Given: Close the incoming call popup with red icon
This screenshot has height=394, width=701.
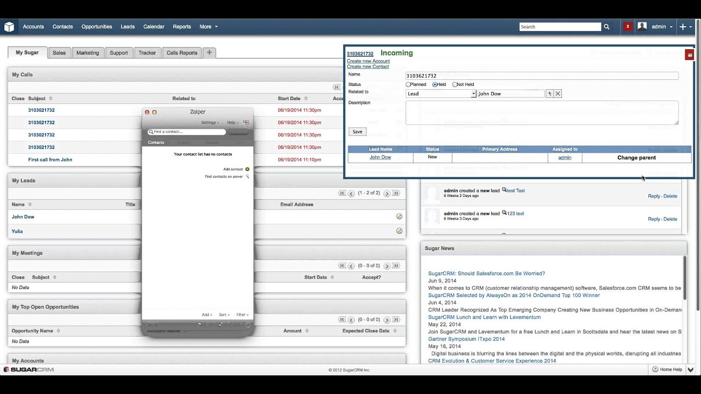Looking at the screenshot, I should [x=689, y=55].
